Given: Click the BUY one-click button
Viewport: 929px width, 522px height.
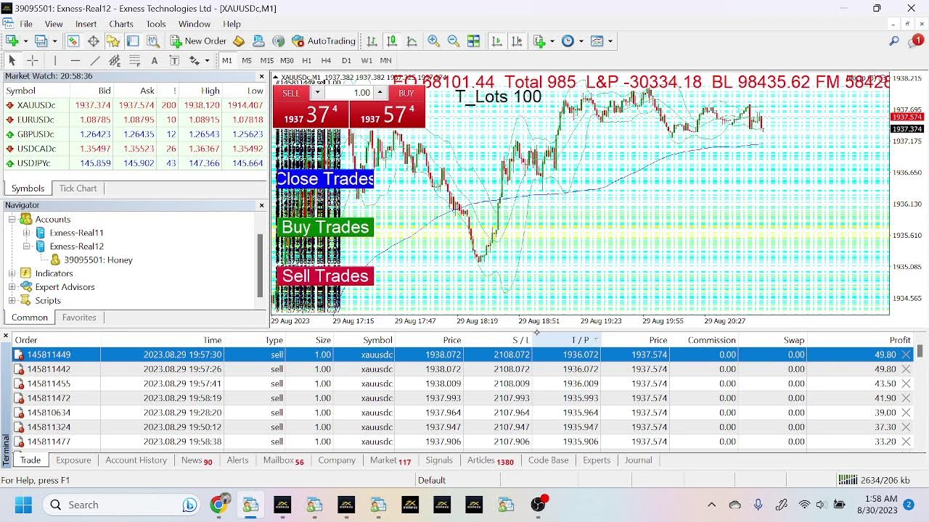Looking at the screenshot, I should [x=406, y=94].
